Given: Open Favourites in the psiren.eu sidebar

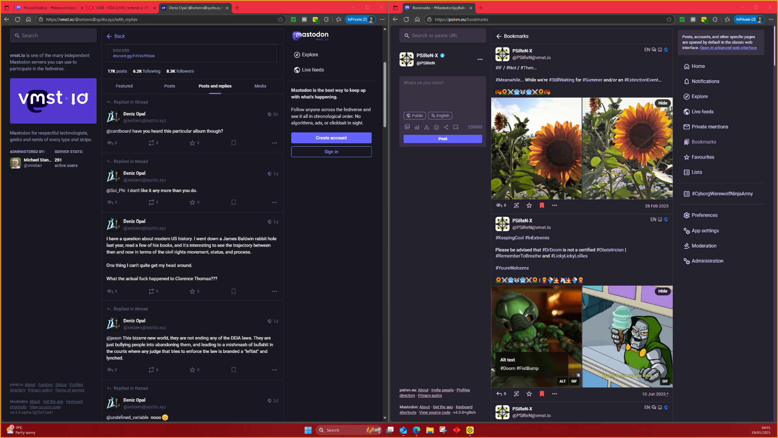Looking at the screenshot, I should pyautogui.click(x=699, y=157).
